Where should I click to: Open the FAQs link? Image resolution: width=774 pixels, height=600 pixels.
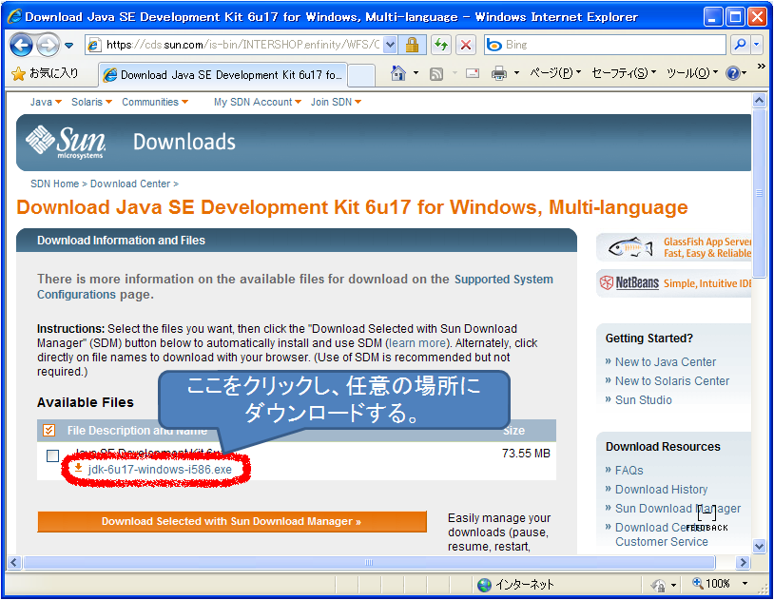(629, 470)
